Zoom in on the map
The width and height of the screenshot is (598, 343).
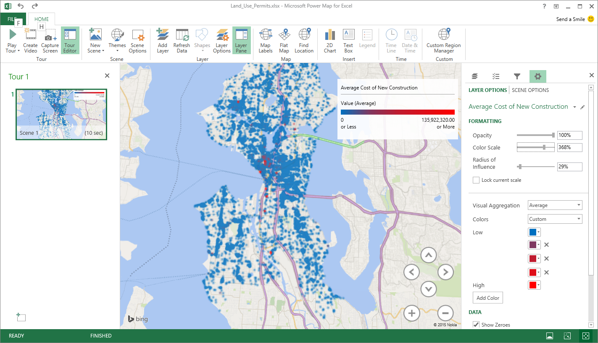411,313
